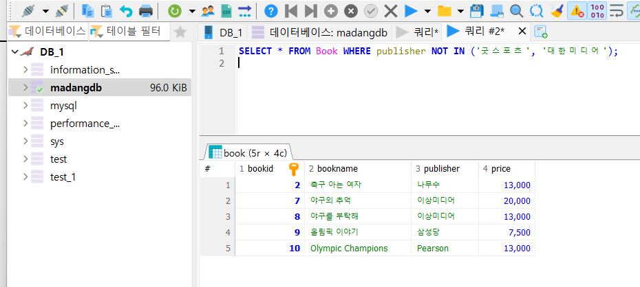The image size is (640, 287).
Task: Click the 데이터베이스 filter field
Action: [47, 32]
